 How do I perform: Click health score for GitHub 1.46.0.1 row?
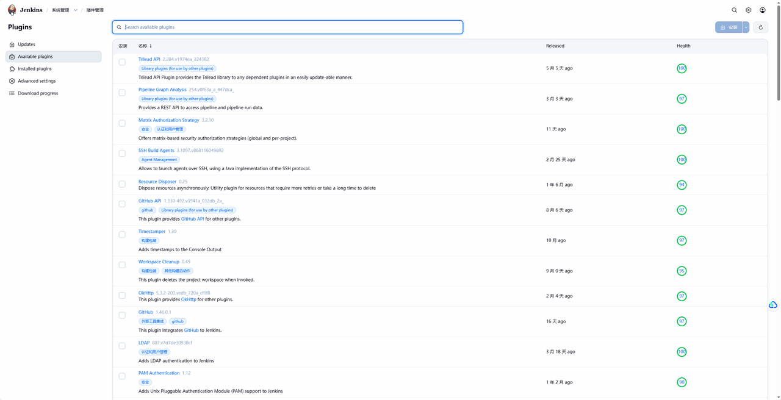point(682,321)
